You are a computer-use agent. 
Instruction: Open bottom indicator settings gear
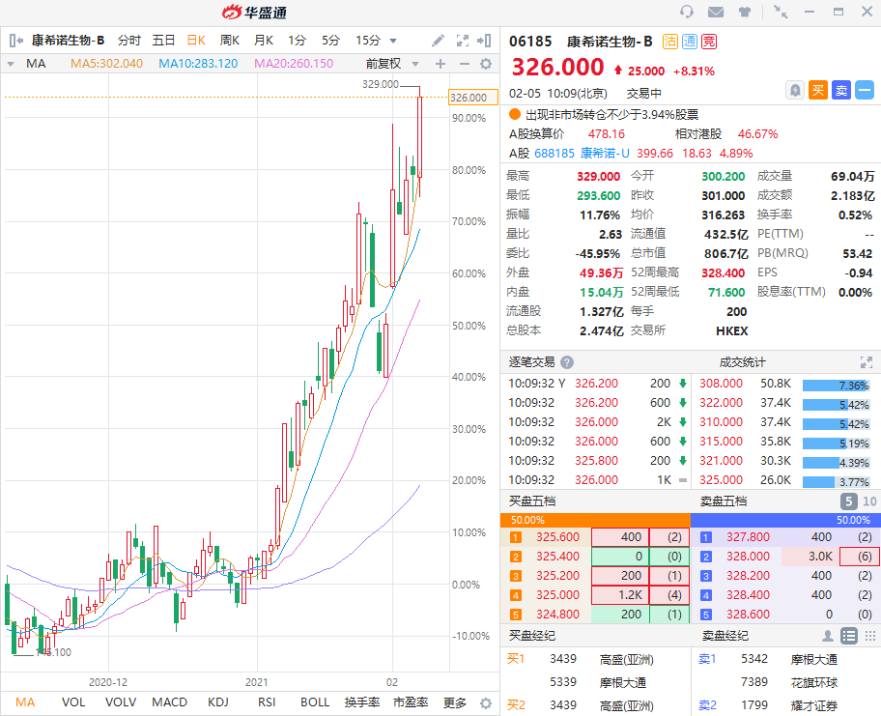(486, 703)
